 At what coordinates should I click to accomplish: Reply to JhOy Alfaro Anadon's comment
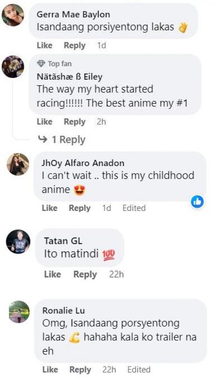pos(80,208)
